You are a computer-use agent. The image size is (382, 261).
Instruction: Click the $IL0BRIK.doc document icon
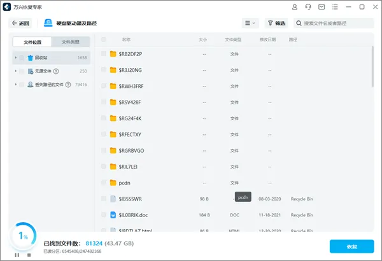(113, 215)
